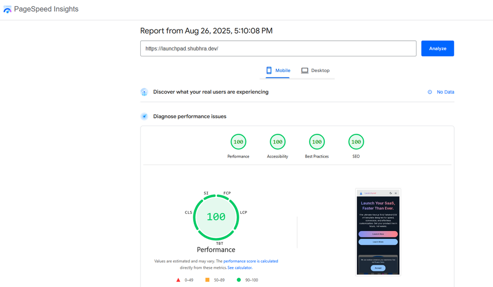Click the red triangle 0–49 legend icon
This screenshot has height=287, width=493.
178,280
